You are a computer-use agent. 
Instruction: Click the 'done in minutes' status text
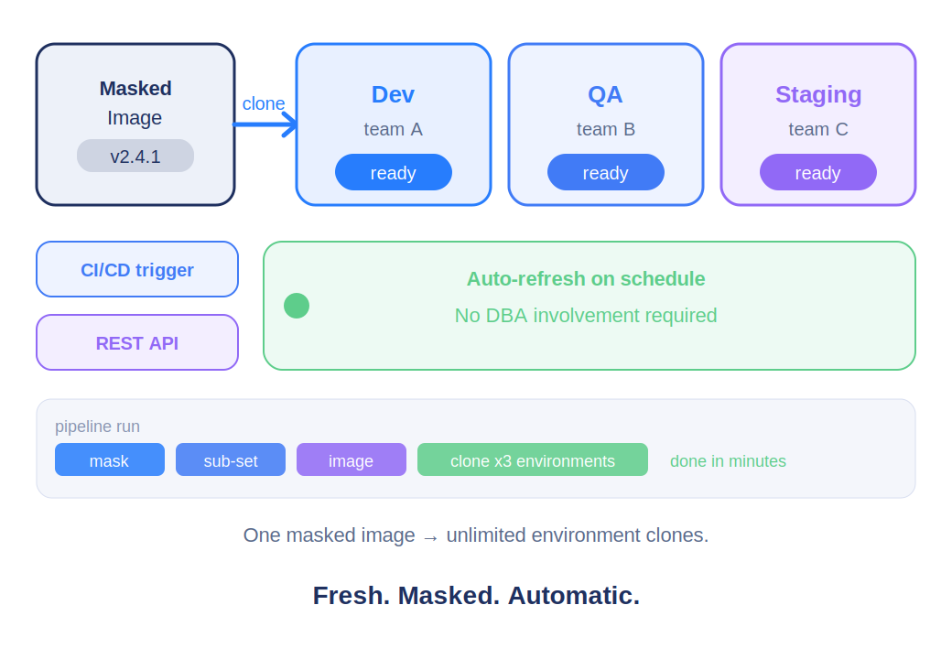coord(728,461)
